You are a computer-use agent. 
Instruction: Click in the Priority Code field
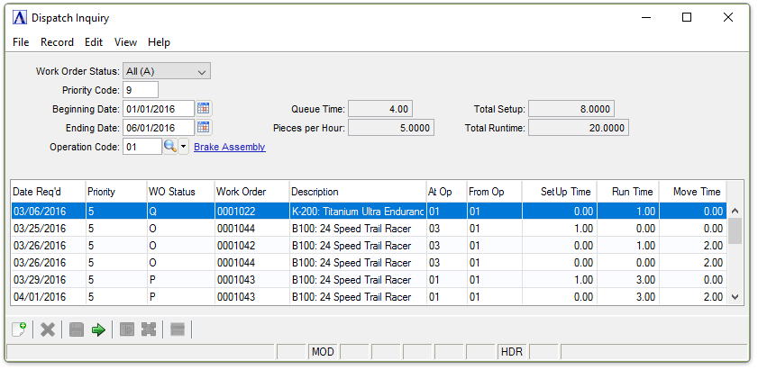[141, 90]
